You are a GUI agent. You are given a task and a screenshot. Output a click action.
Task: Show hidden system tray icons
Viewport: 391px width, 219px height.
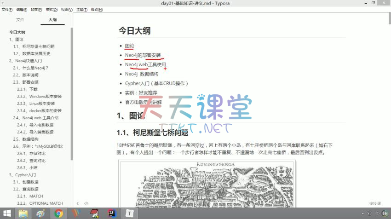[x=363, y=214]
